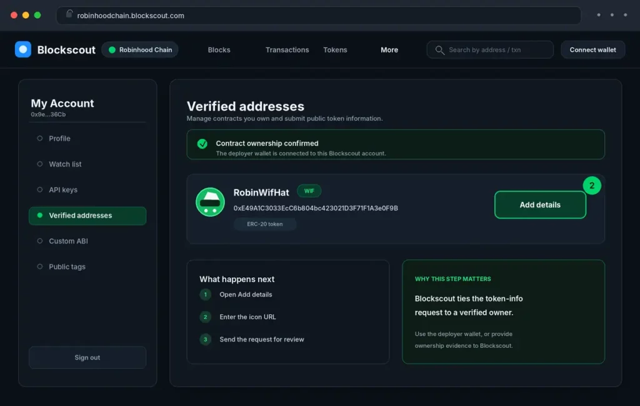Click the account address 0x9e...36Cb
The width and height of the screenshot is (640, 406).
click(x=48, y=114)
